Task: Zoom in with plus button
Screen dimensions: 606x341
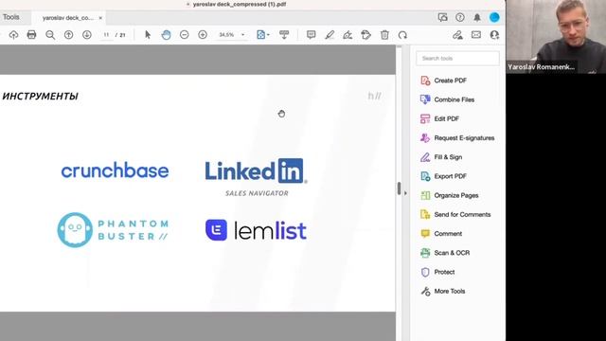Action: tap(203, 35)
